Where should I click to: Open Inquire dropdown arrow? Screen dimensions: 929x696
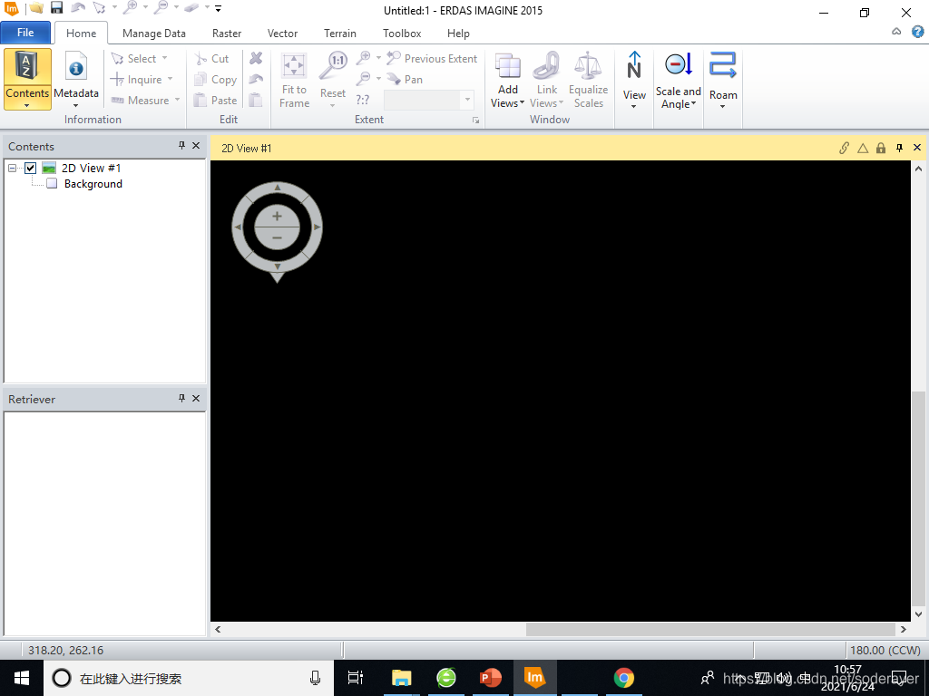(170, 79)
